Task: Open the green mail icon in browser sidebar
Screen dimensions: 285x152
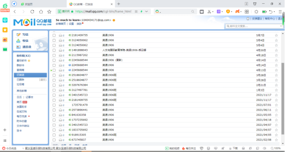Action: 5,49
